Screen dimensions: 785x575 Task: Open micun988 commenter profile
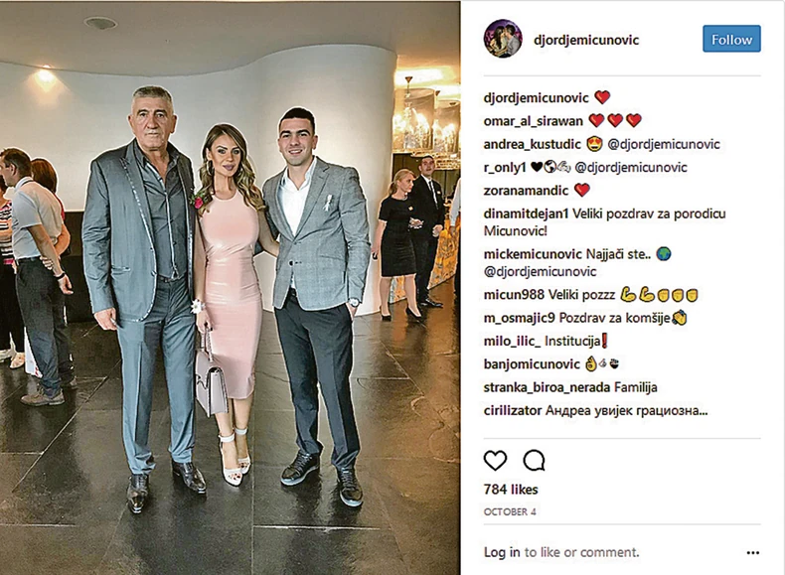(x=514, y=295)
